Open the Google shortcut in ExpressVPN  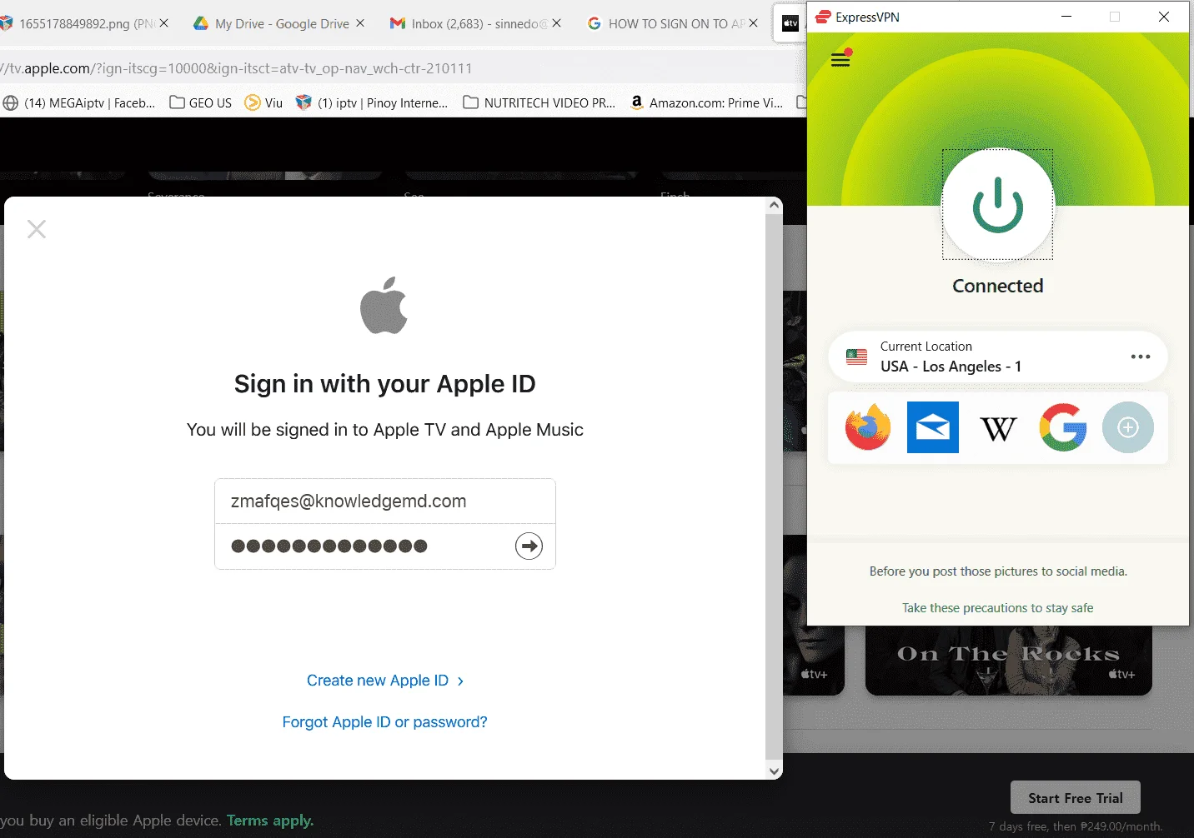coord(1063,427)
